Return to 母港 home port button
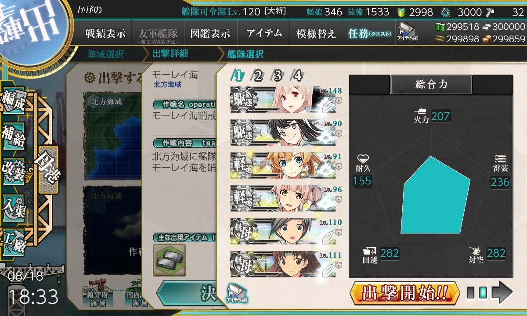Image resolution: width=527 pixels, height=316 pixels. click(48, 169)
